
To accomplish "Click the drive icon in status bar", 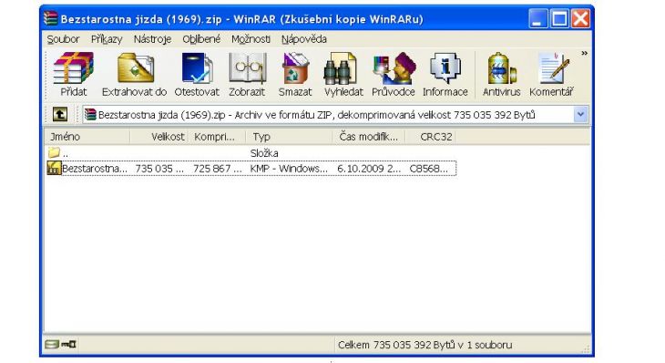I will tap(52, 344).
